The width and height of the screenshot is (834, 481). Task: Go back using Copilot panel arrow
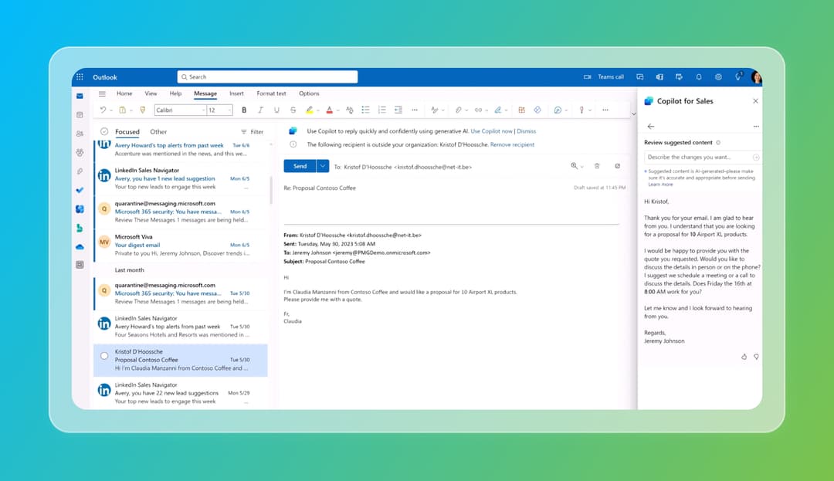(x=650, y=127)
